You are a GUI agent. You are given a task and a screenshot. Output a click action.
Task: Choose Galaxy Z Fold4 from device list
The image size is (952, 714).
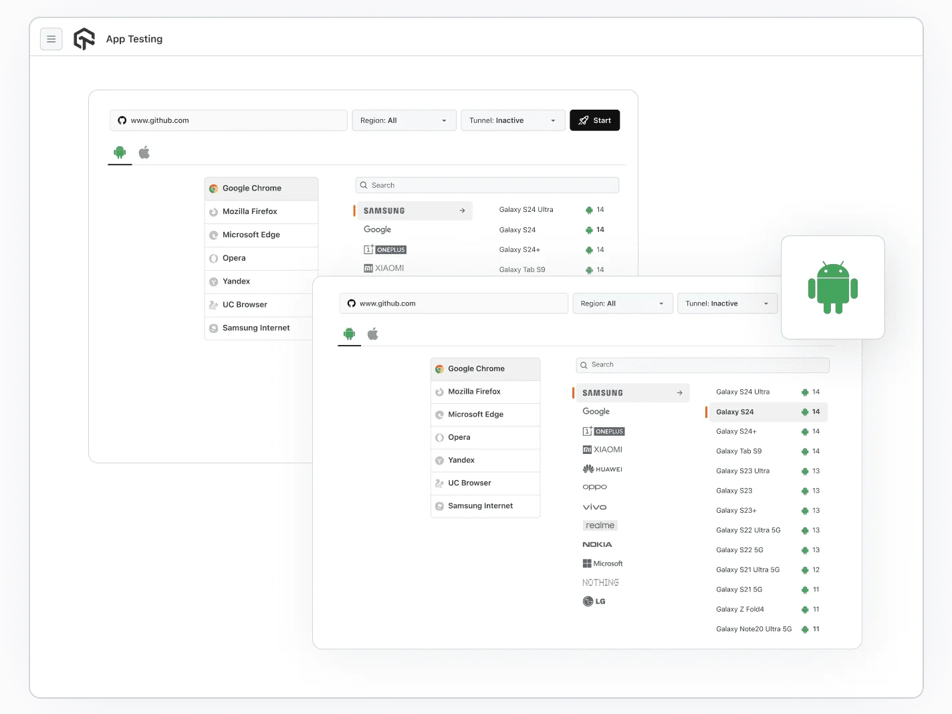tap(740, 610)
